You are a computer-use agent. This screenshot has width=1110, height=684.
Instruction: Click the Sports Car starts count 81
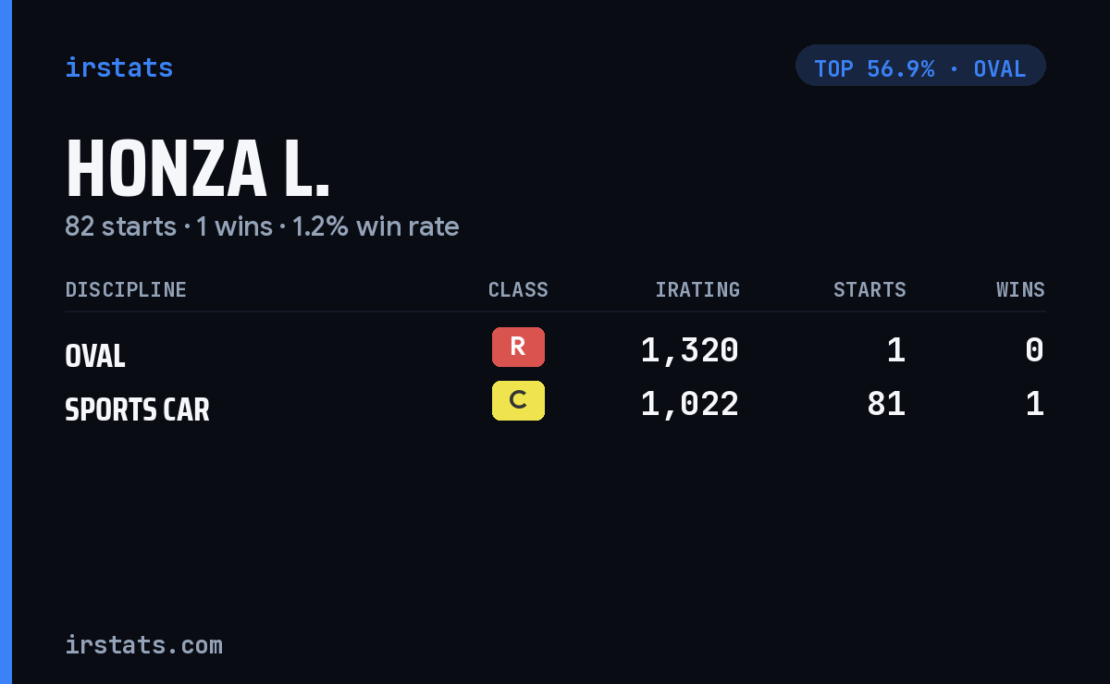tap(886, 404)
